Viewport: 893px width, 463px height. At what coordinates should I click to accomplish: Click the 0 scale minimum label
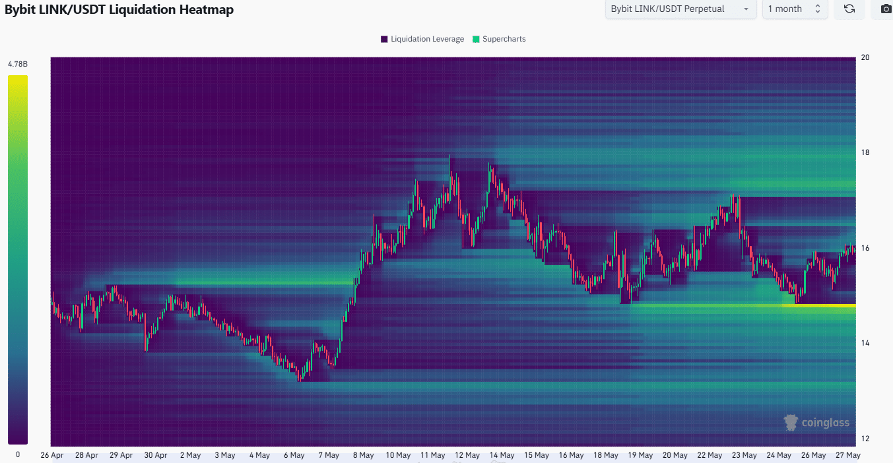pos(18,454)
